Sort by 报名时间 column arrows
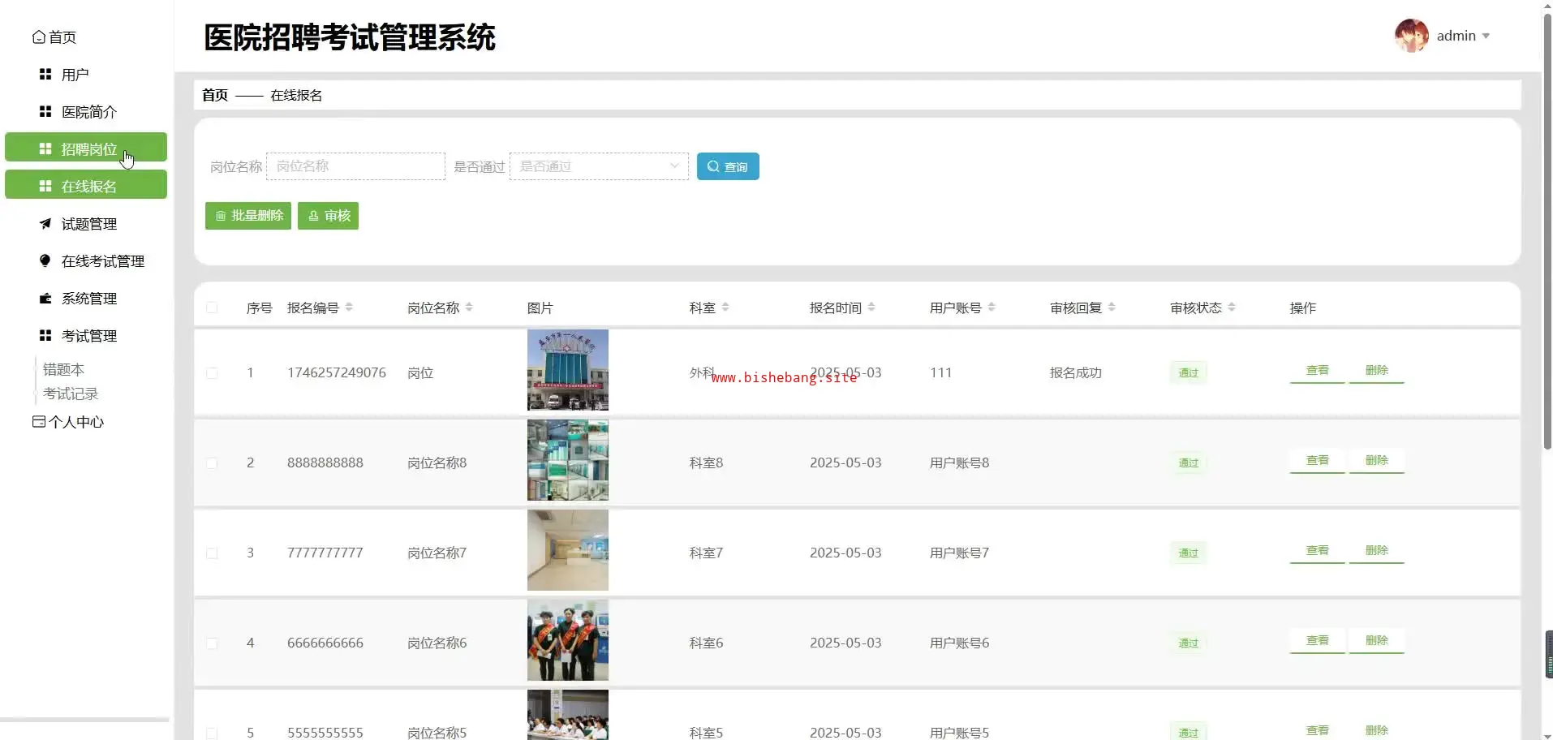Screen dimensions: 1553x740 click(x=871, y=308)
